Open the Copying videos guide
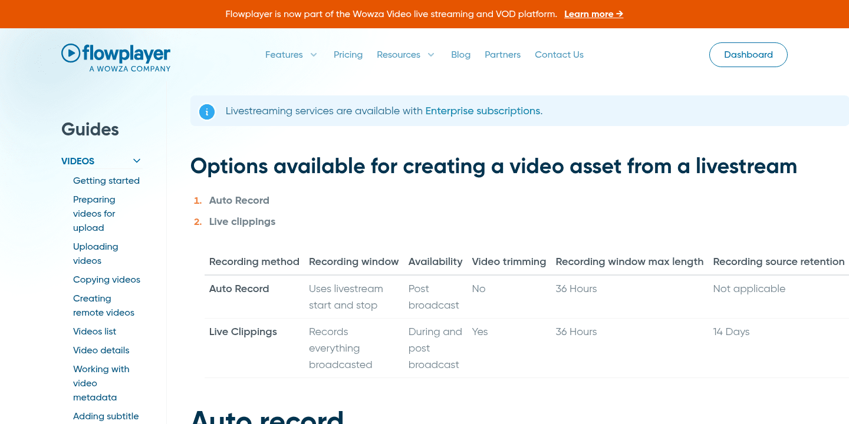The image size is (849, 424). 107,280
